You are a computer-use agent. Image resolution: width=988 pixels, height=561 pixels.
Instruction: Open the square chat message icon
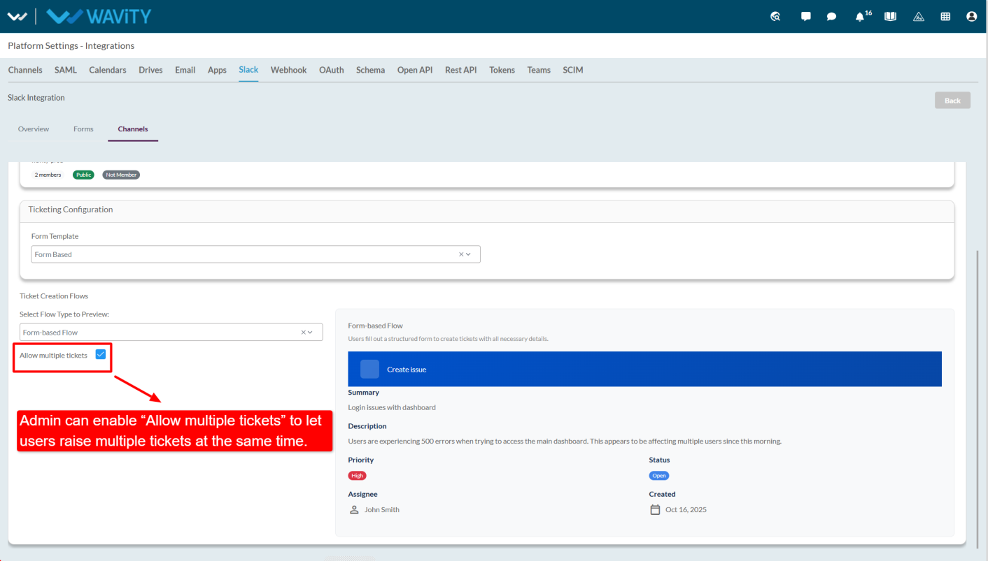coord(806,17)
